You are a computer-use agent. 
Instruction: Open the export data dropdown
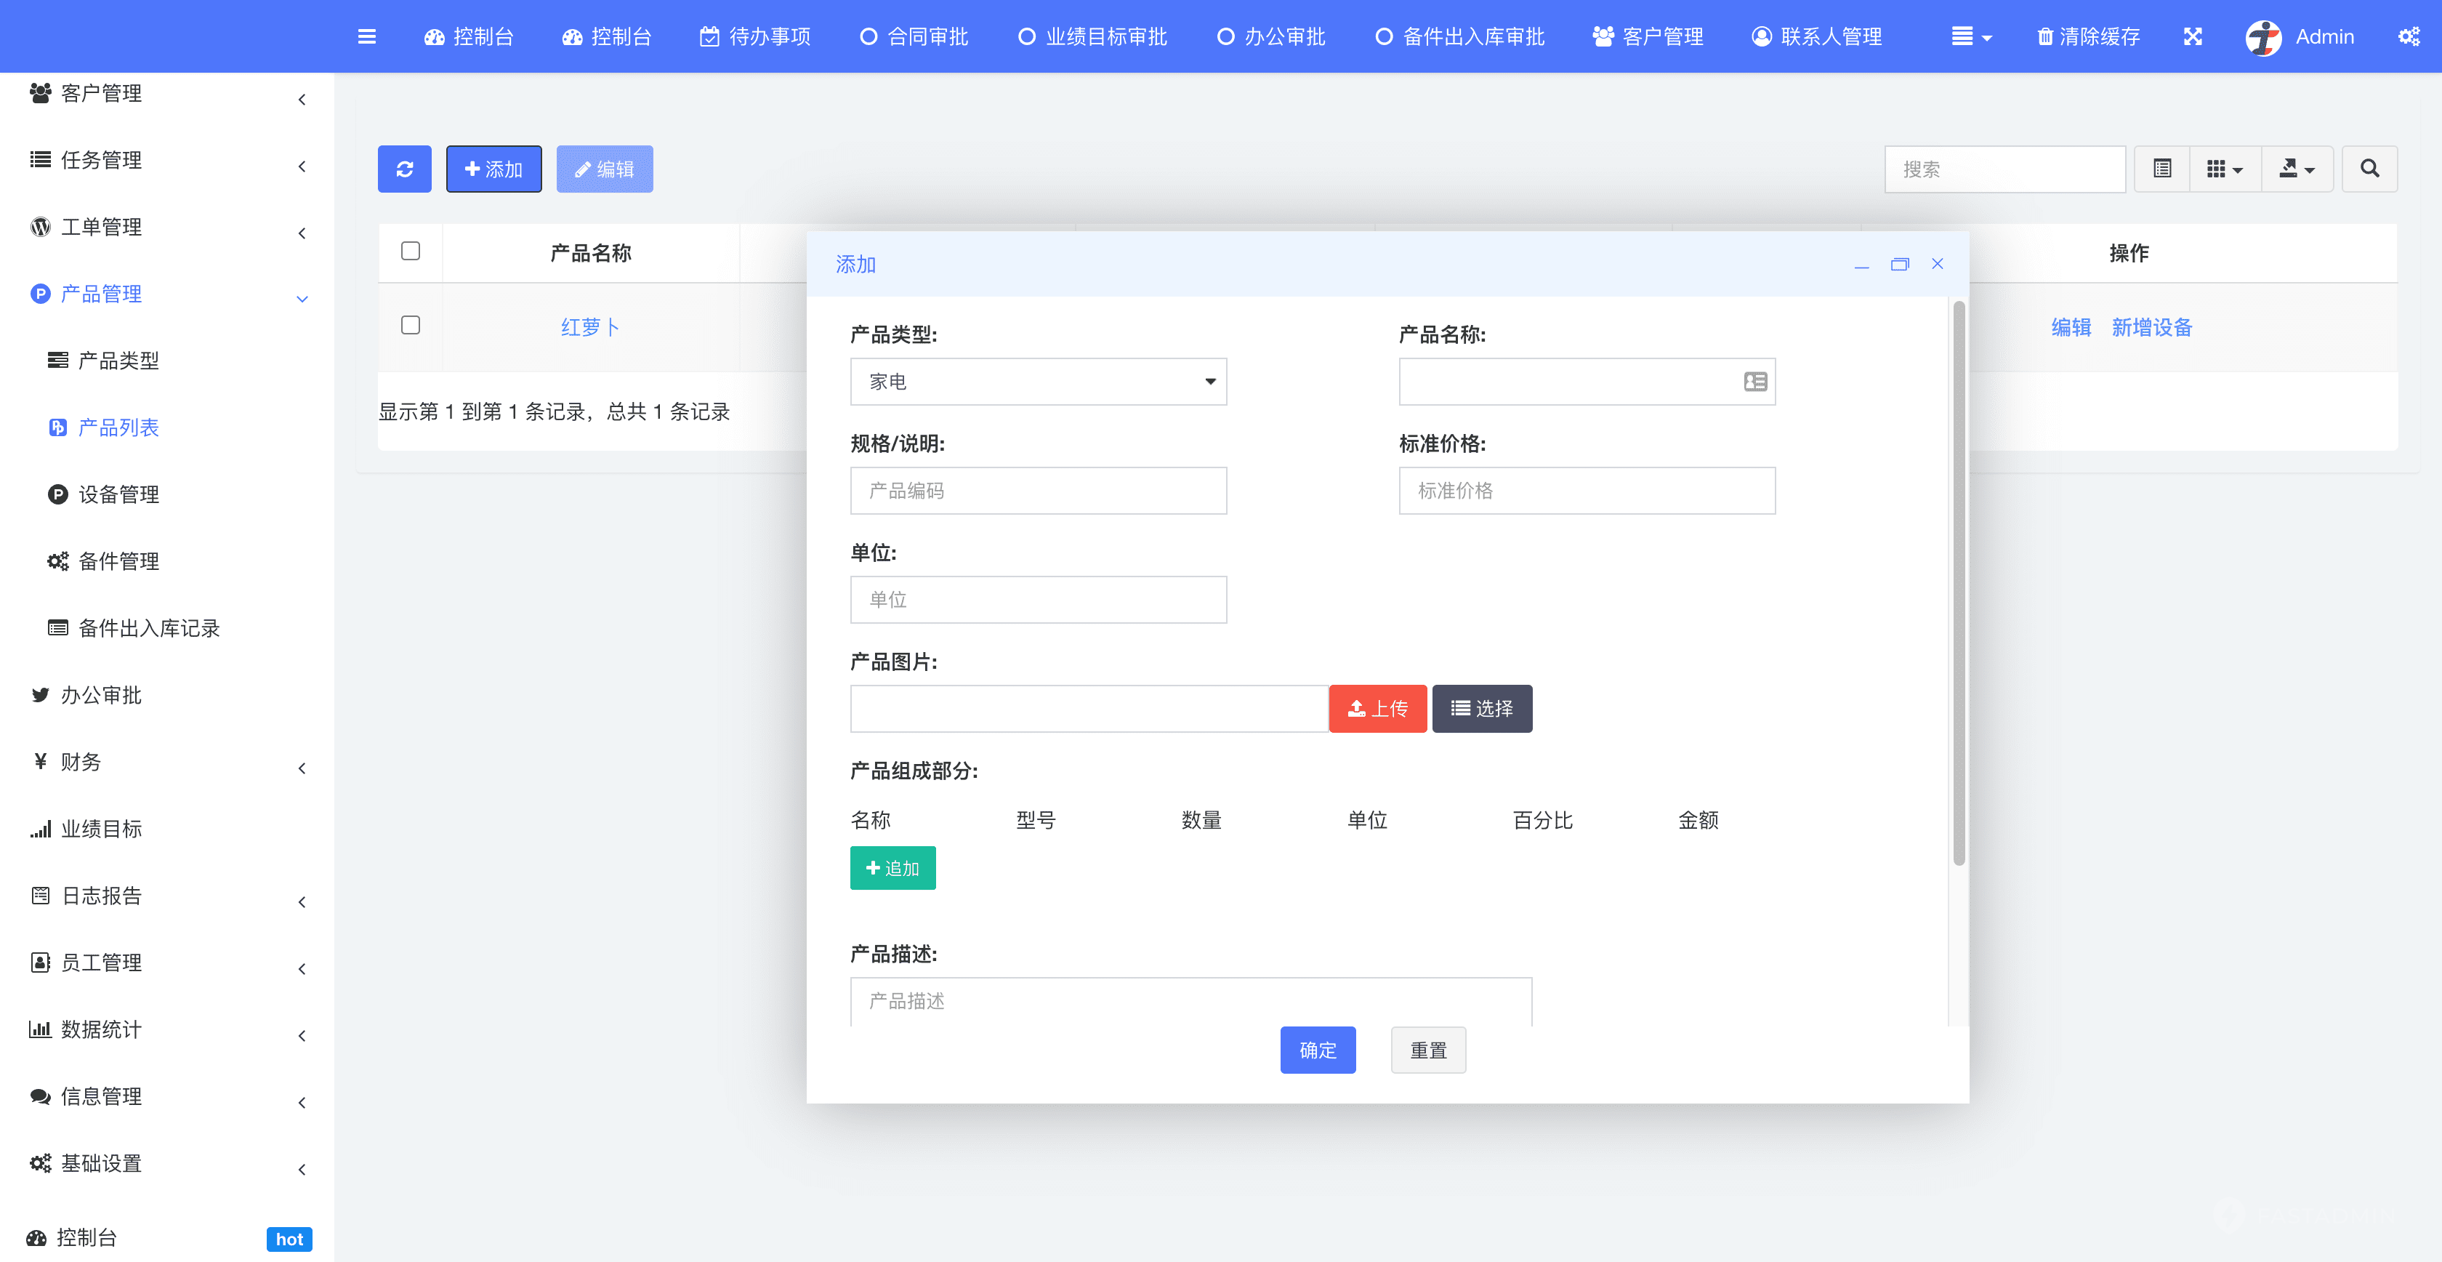click(x=2297, y=169)
